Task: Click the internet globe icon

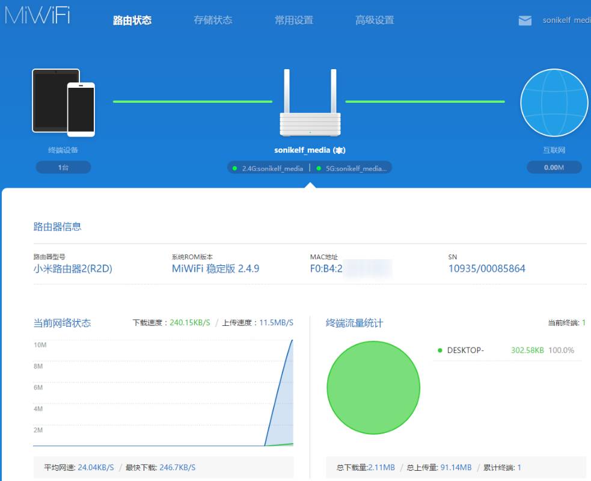Action: (x=554, y=103)
